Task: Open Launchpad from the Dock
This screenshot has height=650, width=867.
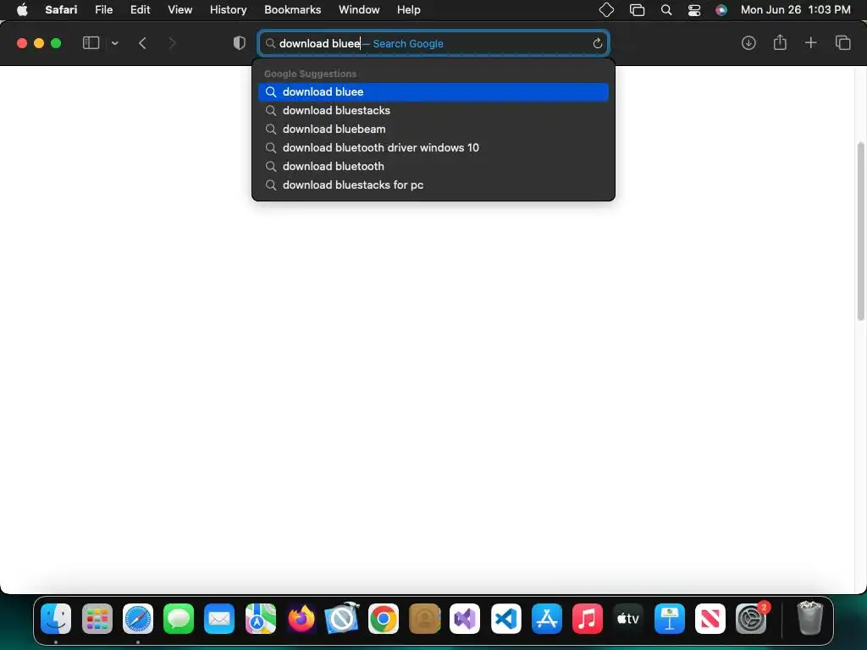Action: (x=97, y=619)
